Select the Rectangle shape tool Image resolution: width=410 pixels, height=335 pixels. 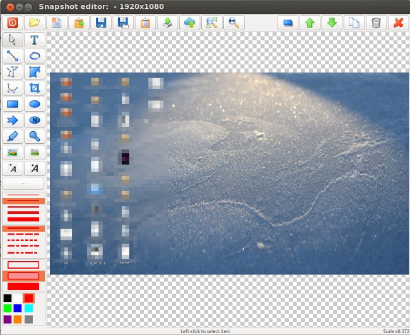point(13,104)
